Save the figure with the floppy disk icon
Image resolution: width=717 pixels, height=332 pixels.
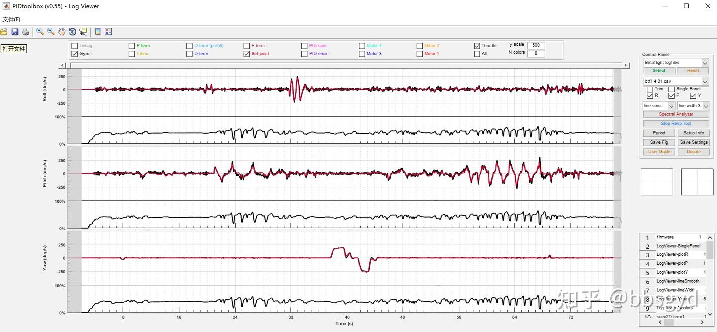(x=15, y=32)
